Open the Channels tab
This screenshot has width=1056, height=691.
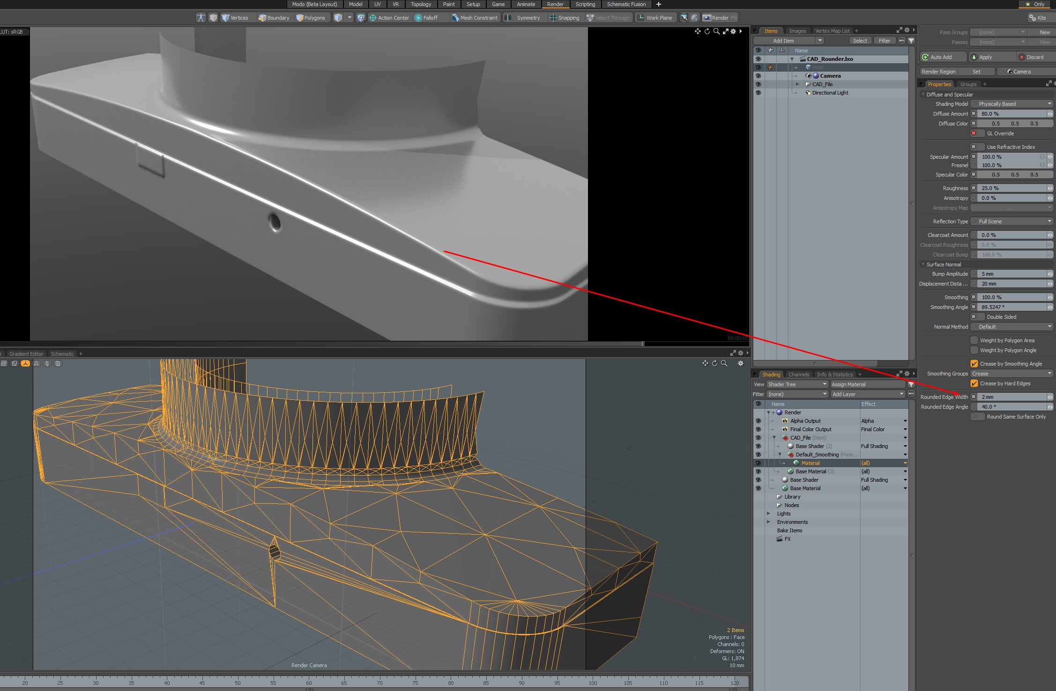pyautogui.click(x=798, y=375)
